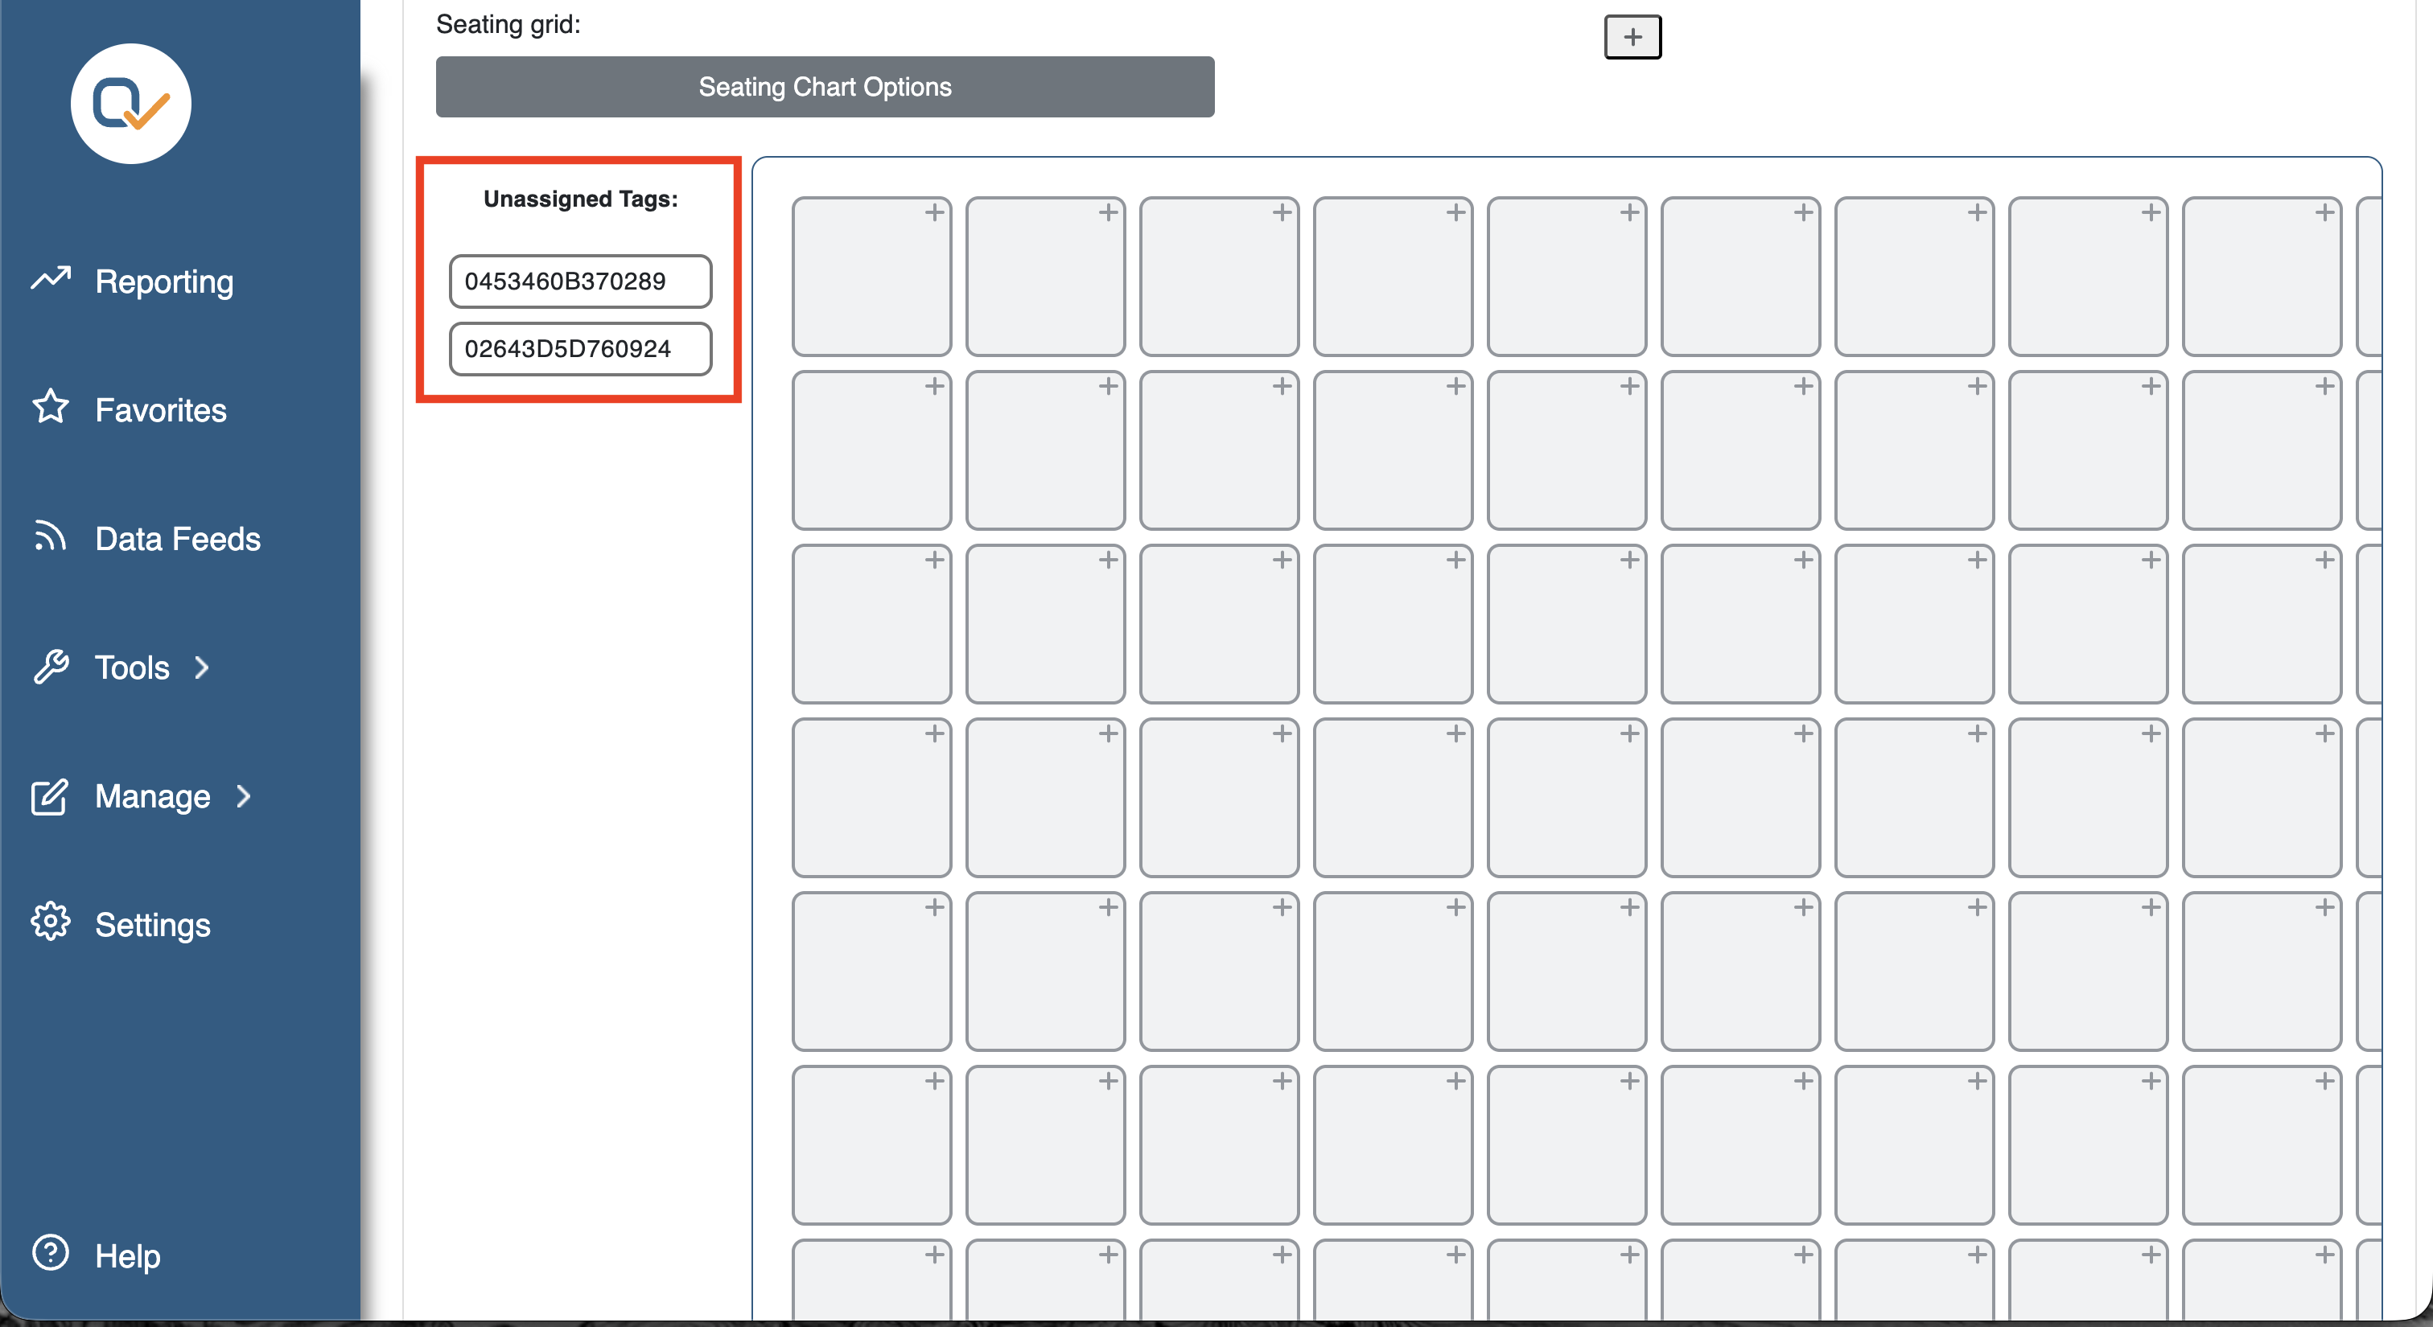Click the plus on second-row, third-column seat
This screenshot has width=2433, height=1327.
(1282, 386)
